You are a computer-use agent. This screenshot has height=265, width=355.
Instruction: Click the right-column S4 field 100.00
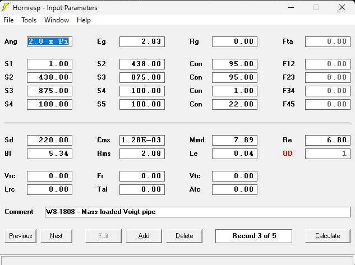tap(142, 91)
